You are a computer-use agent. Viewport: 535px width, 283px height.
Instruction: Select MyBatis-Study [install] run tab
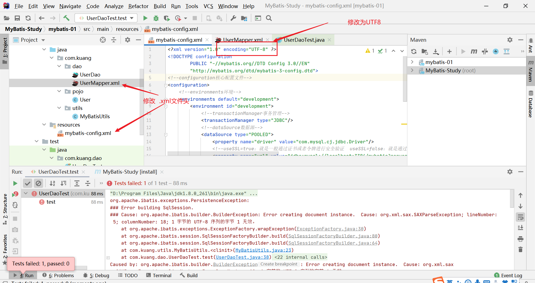[130, 172]
